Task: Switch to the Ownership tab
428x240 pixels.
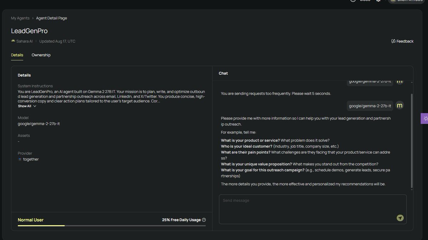Action: [x=41, y=55]
